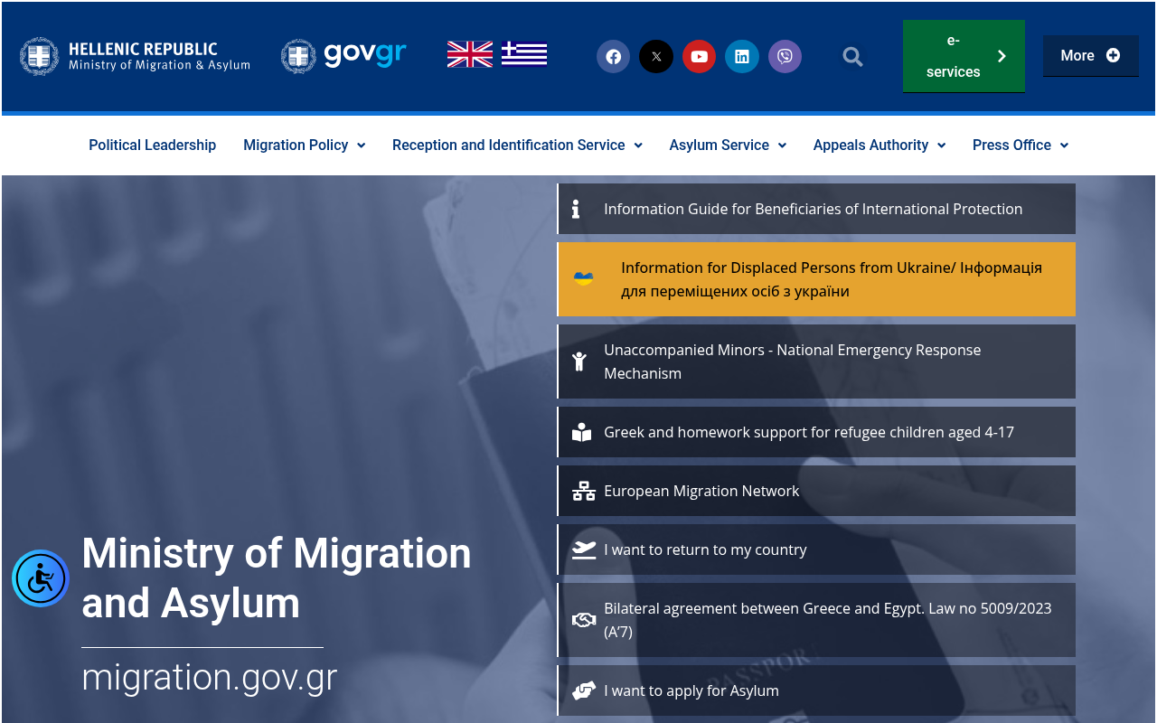Click the migration.gov.gr text
This screenshot has height=723, width=1157.
[209, 678]
